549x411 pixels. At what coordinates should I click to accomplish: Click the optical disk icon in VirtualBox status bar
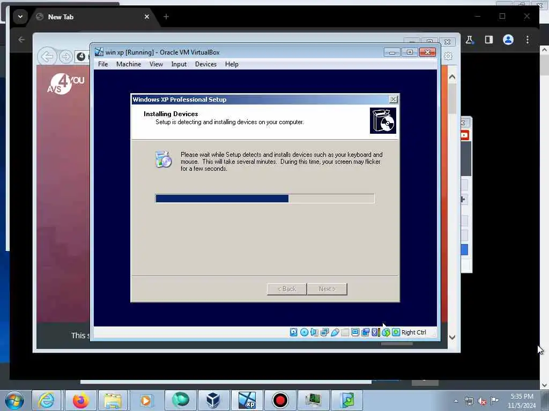click(x=305, y=332)
